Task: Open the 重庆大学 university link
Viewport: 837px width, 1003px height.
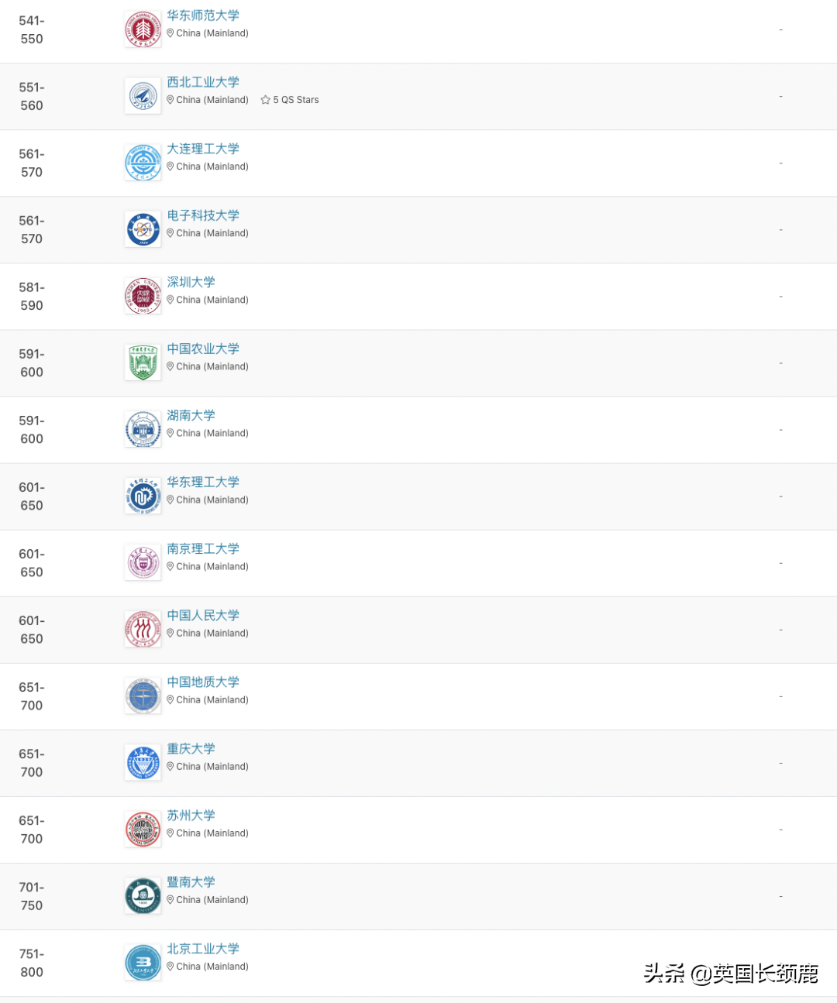Action: [191, 749]
